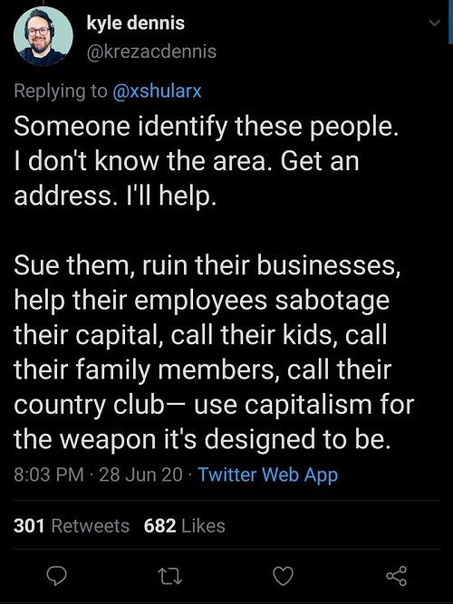Click the blue scrollbar at the edge

[450, 24]
